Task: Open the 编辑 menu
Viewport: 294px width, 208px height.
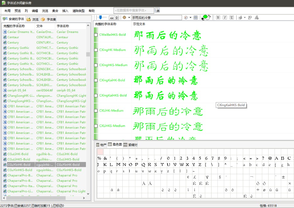Action: (x=35, y=11)
